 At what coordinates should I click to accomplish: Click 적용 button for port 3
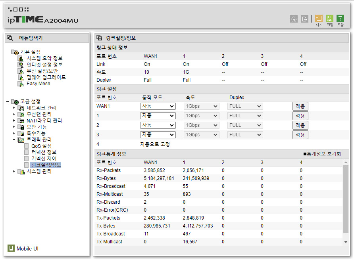point(300,135)
